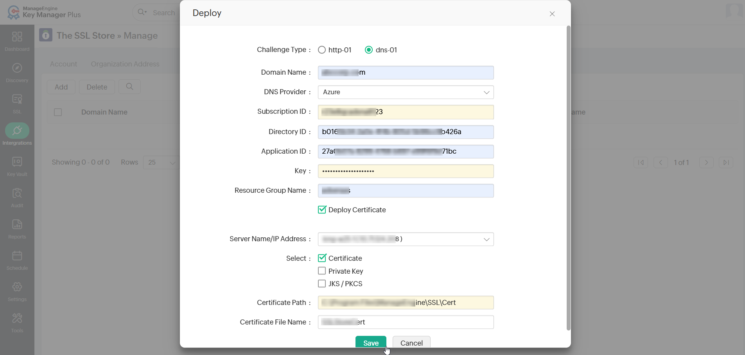Screen dimensions: 745x355
Task: Click the Cancel button
Action: coord(411,342)
